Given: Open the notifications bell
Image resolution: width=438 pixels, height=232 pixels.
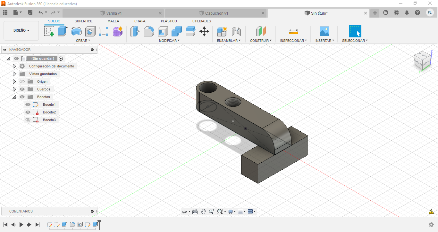Looking at the screenshot, I should (x=407, y=12).
